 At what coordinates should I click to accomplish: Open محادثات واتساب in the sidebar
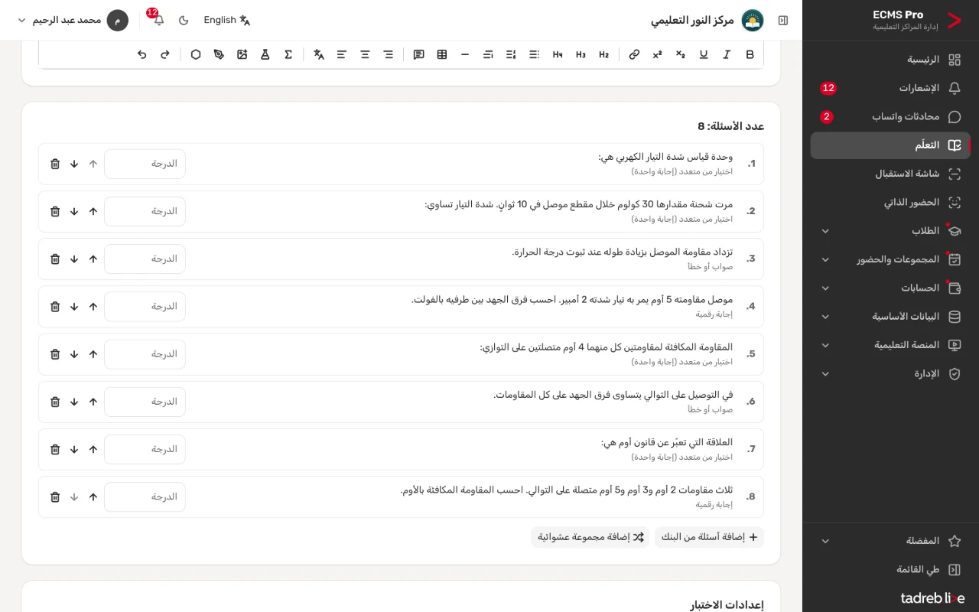(890, 117)
